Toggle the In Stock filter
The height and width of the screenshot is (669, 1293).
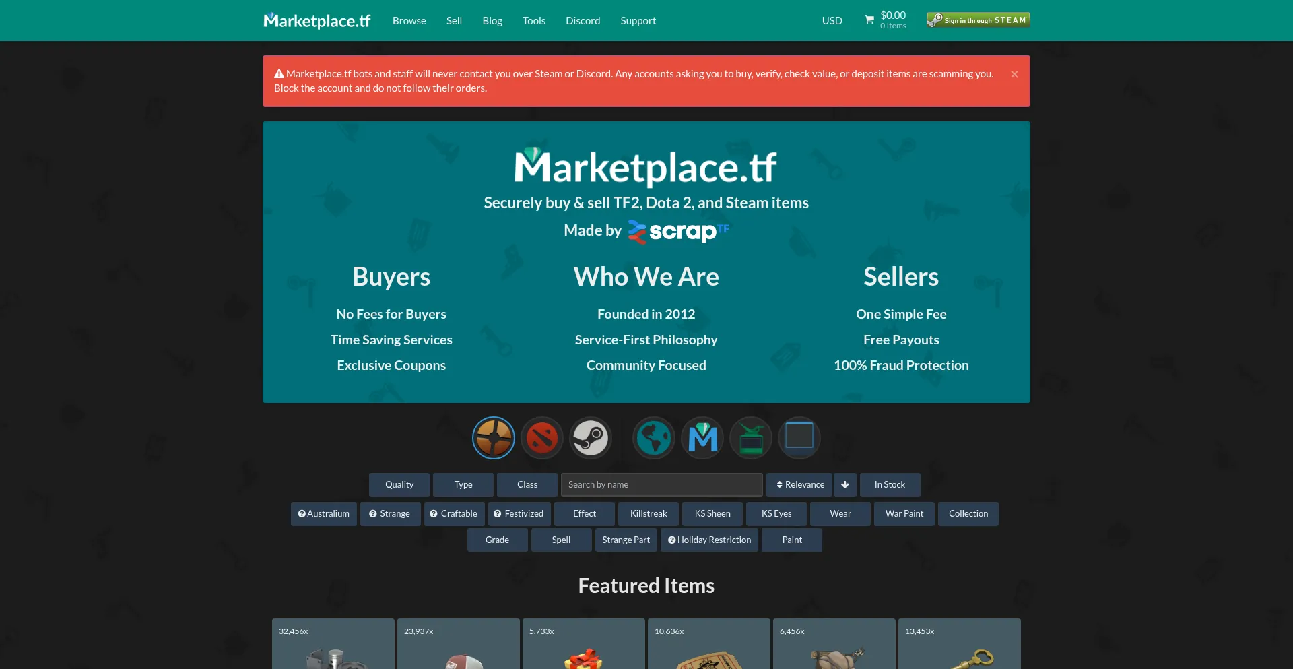pos(889,484)
